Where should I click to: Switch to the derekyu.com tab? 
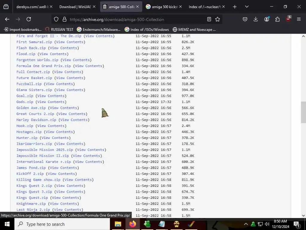click(32, 7)
